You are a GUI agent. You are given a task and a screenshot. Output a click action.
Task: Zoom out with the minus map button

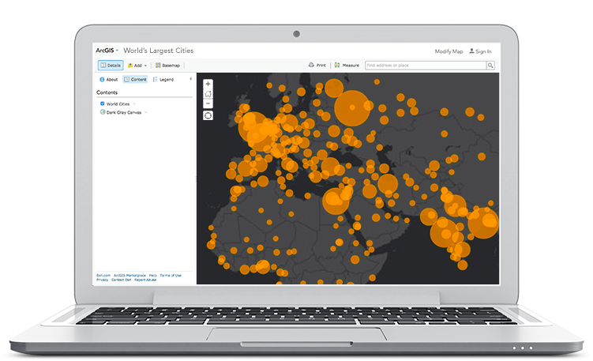208,103
